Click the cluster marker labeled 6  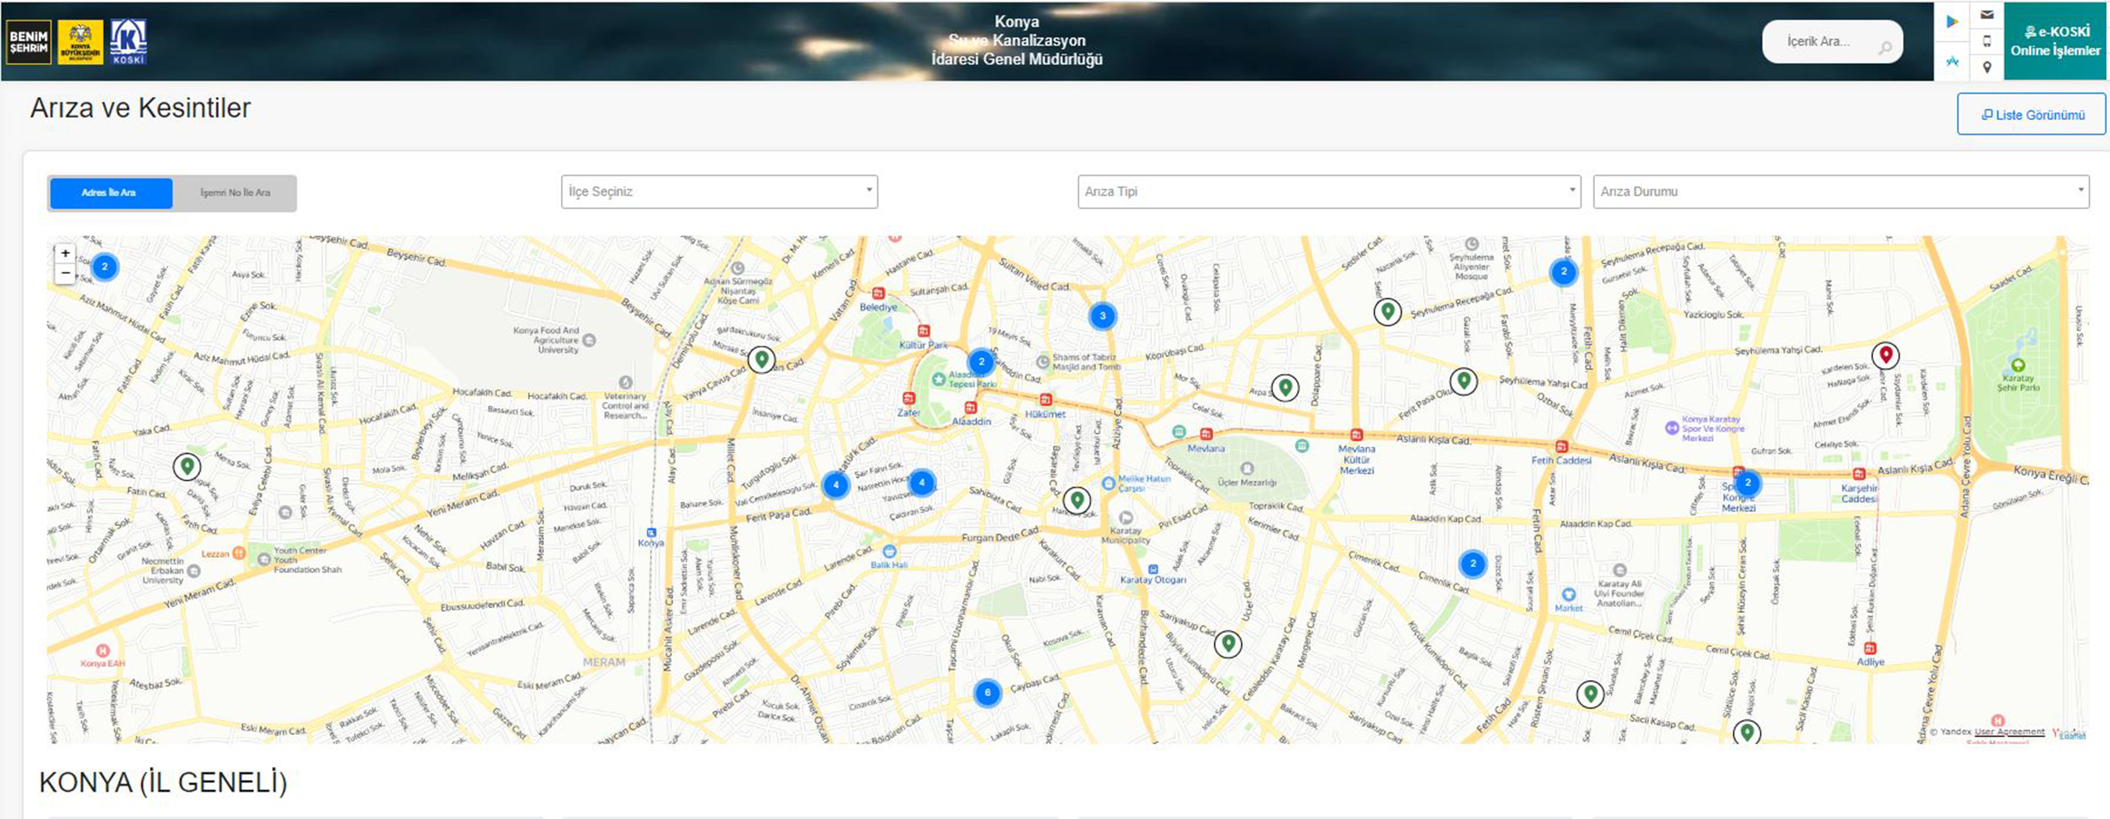987,693
